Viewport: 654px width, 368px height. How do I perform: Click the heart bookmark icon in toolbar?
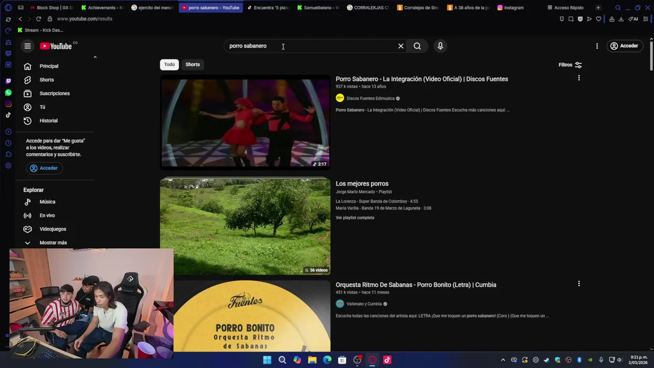(x=598, y=19)
